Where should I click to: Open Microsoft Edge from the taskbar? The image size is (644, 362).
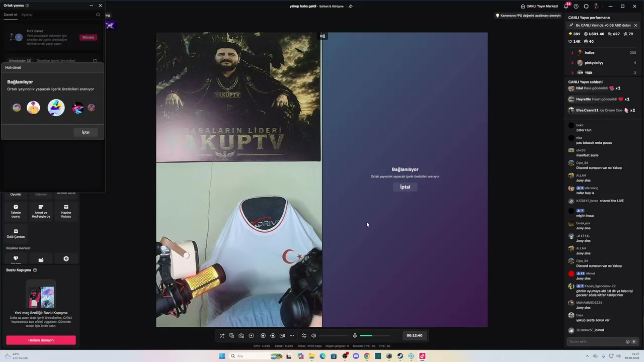pos(323,356)
